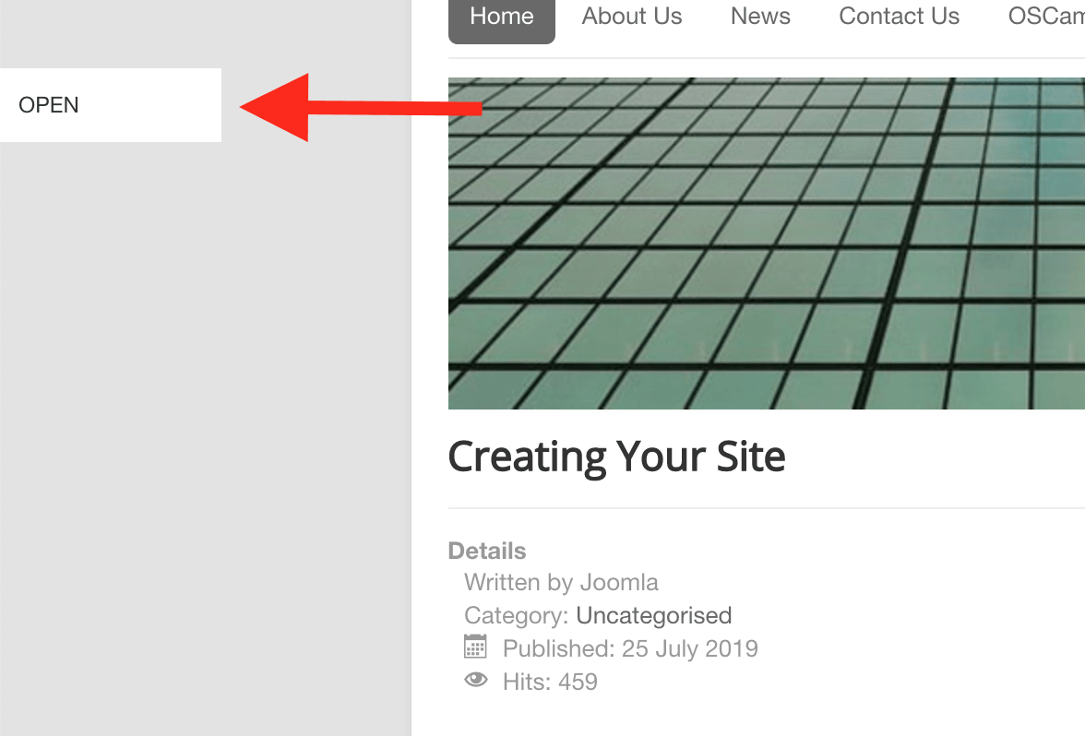Select News in the navigation menu
The height and width of the screenshot is (736, 1085).
[760, 17]
